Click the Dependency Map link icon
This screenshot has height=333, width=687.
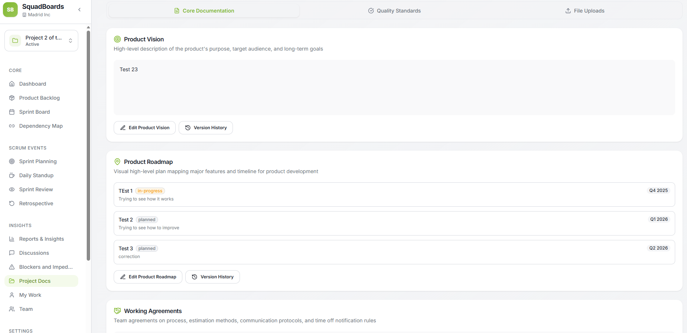click(12, 126)
